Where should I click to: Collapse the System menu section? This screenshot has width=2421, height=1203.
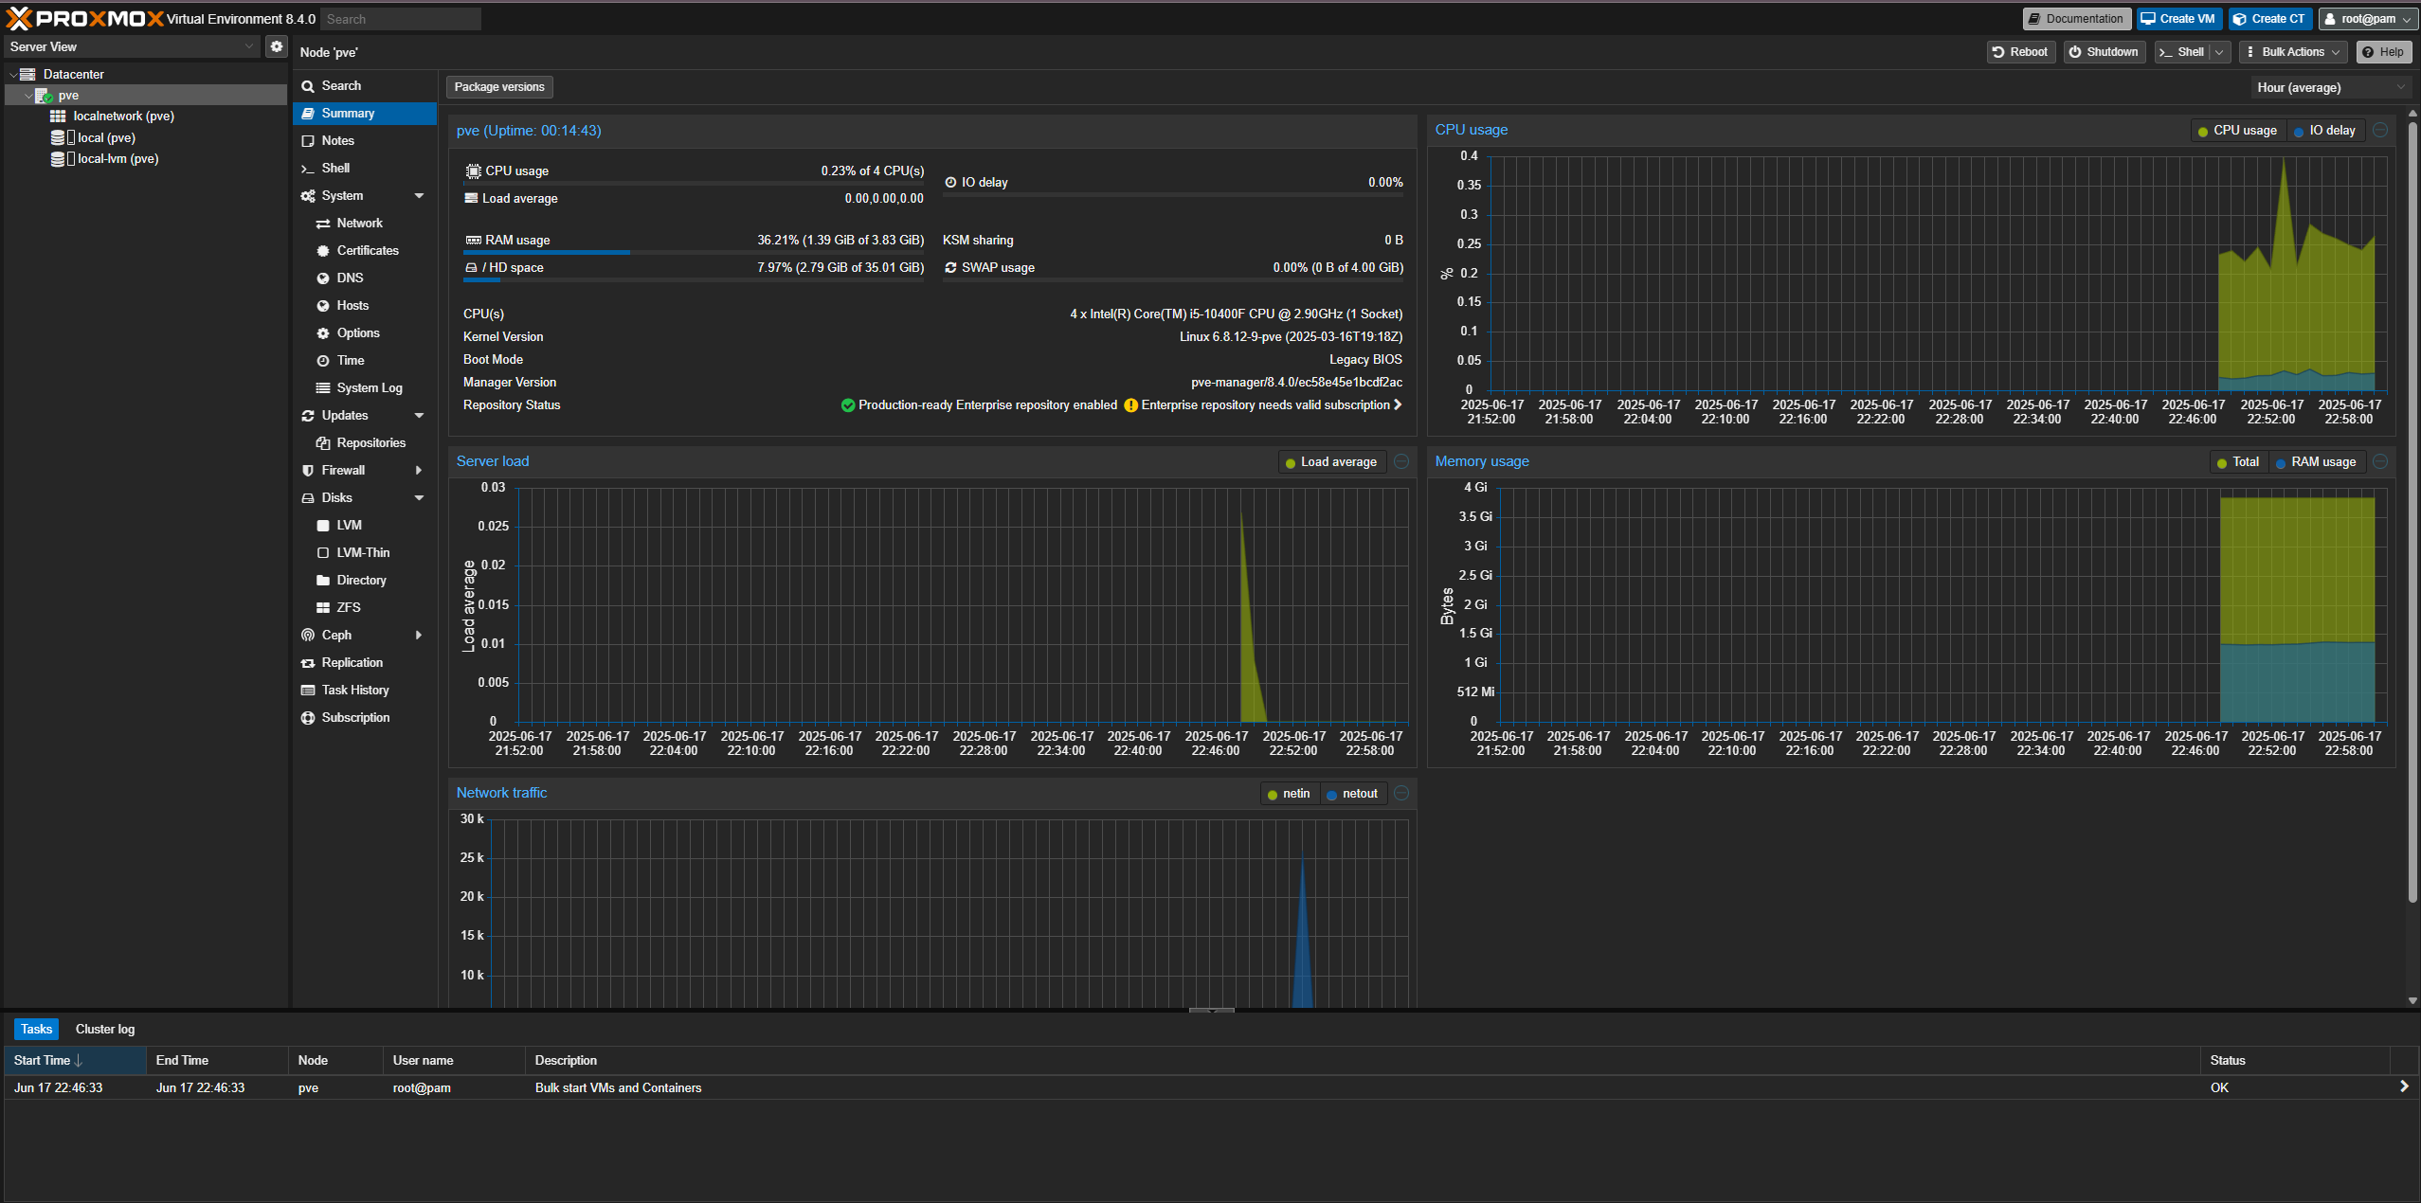(419, 196)
